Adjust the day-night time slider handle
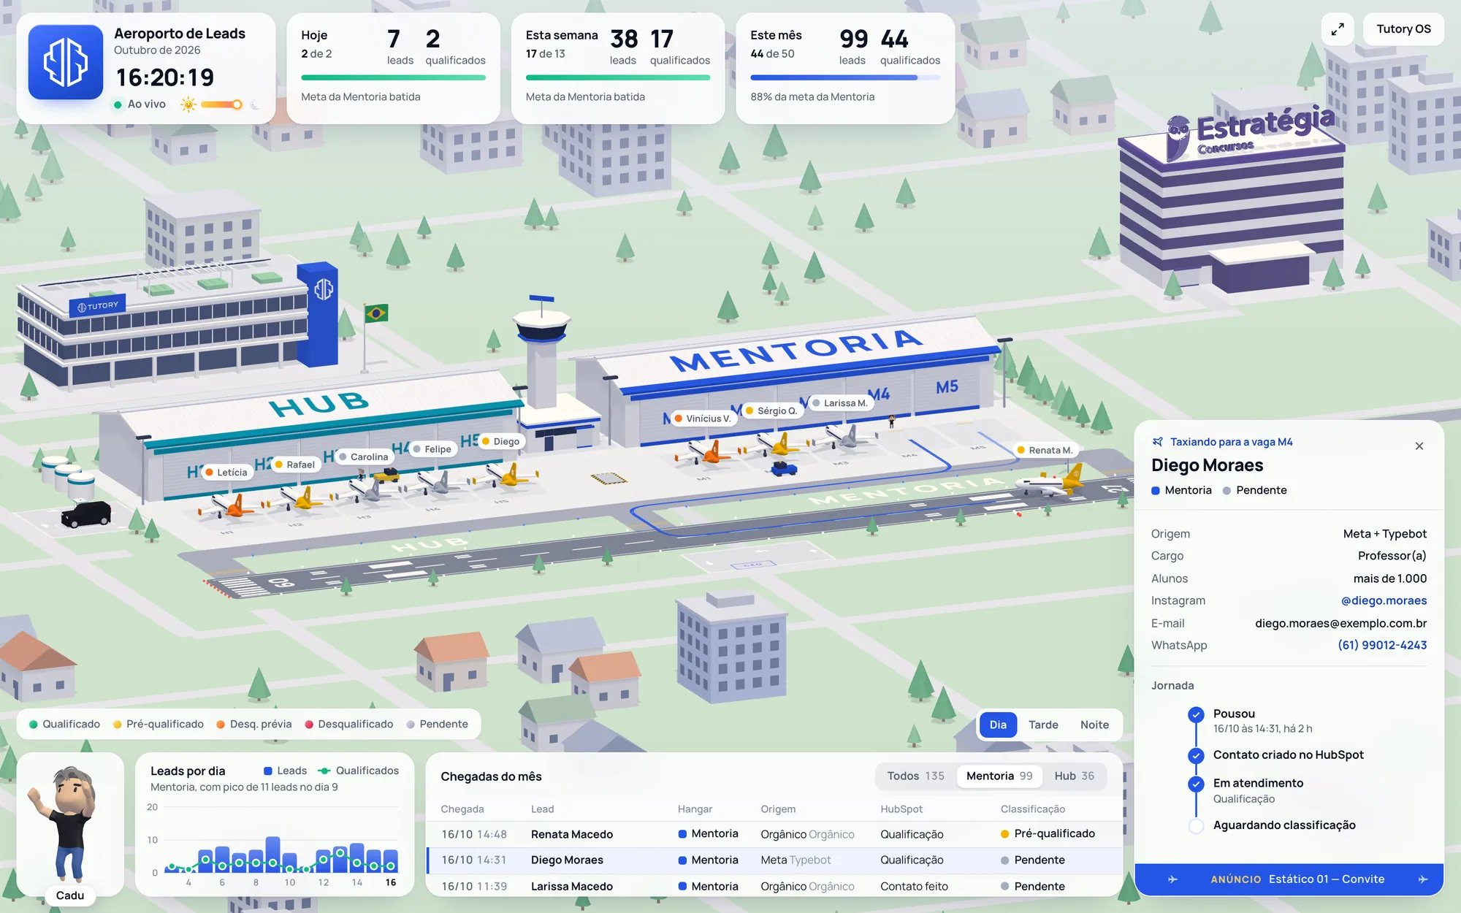The image size is (1461, 913). click(237, 104)
